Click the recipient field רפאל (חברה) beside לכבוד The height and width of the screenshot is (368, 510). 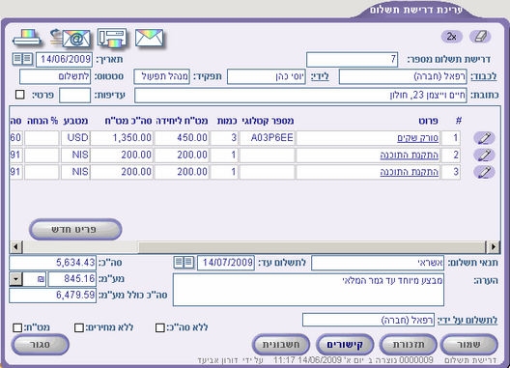coord(403,76)
